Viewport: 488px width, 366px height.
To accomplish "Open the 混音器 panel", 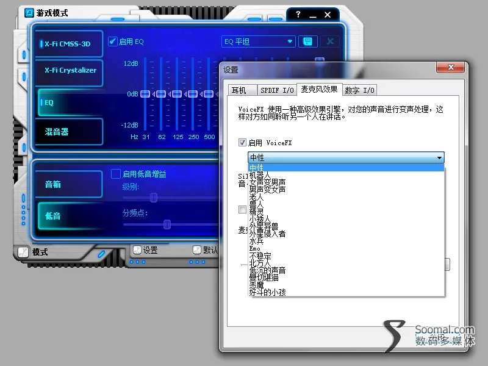I will pyautogui.click(x=69, y=132).
